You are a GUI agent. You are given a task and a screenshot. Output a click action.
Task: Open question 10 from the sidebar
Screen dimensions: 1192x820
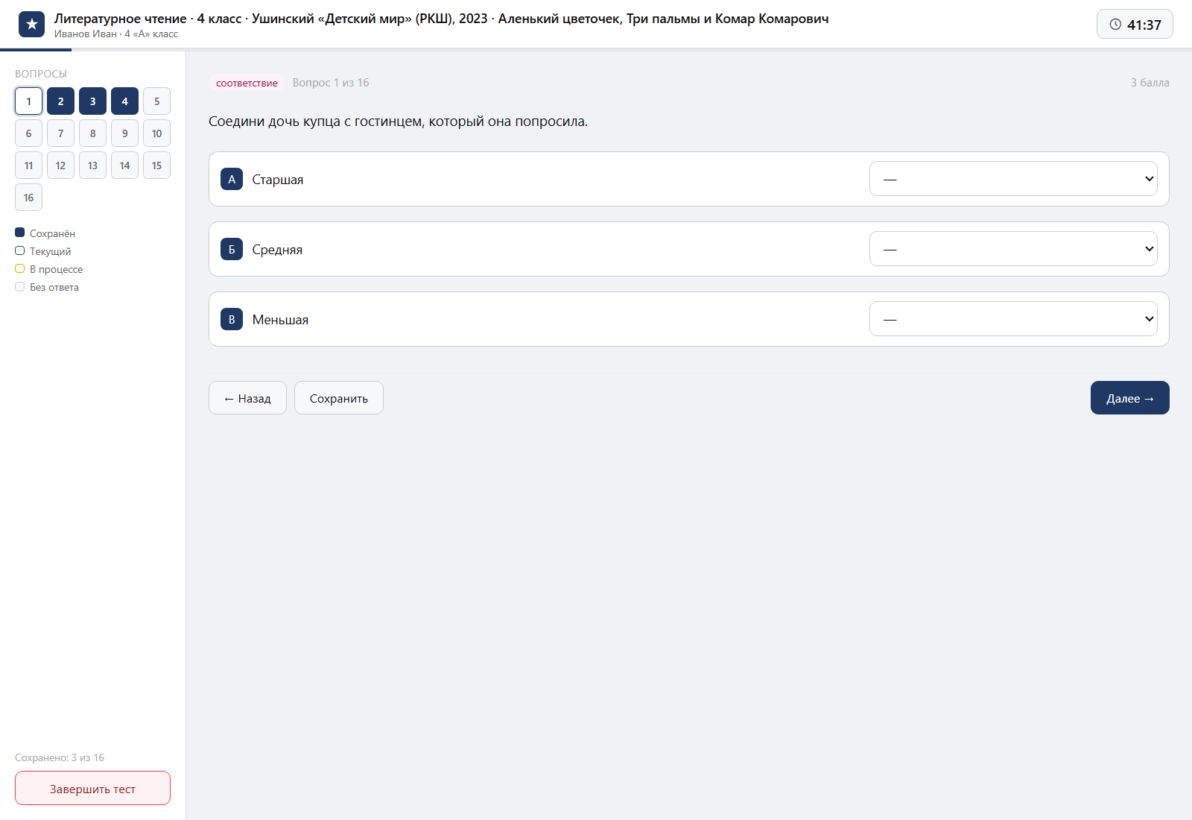156,133
